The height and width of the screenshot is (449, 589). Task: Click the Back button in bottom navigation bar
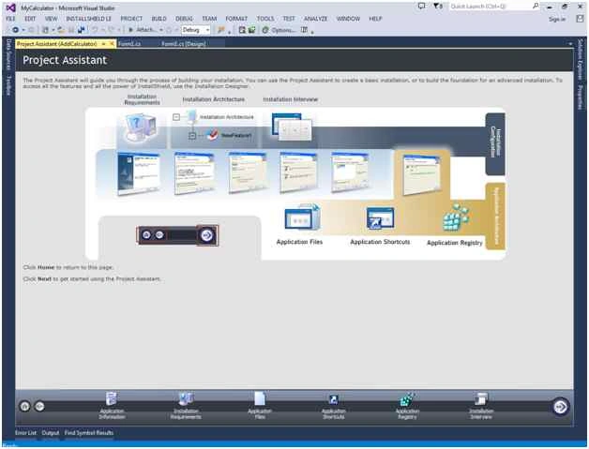[x=39, y=406]
